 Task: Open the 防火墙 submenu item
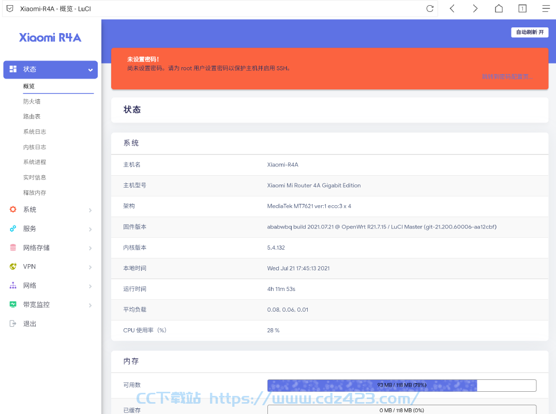click(x=32, y=101)
